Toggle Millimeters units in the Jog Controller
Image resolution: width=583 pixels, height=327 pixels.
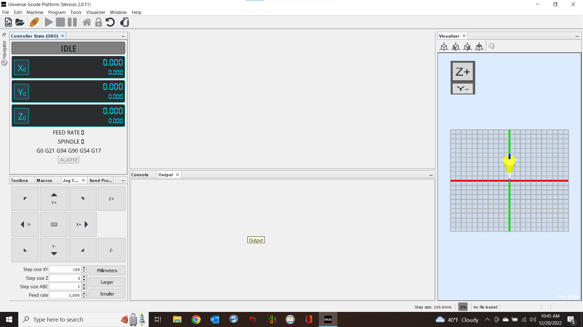point(107,270)
